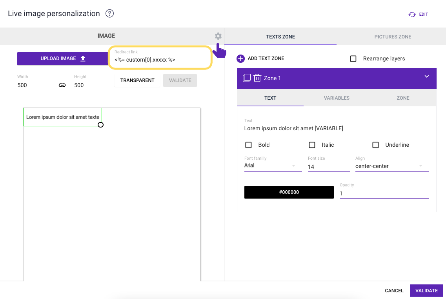446x299 pixels.
Task: Open the Font family dropdown
Action: pyautogui.click(x=273, y=166)
